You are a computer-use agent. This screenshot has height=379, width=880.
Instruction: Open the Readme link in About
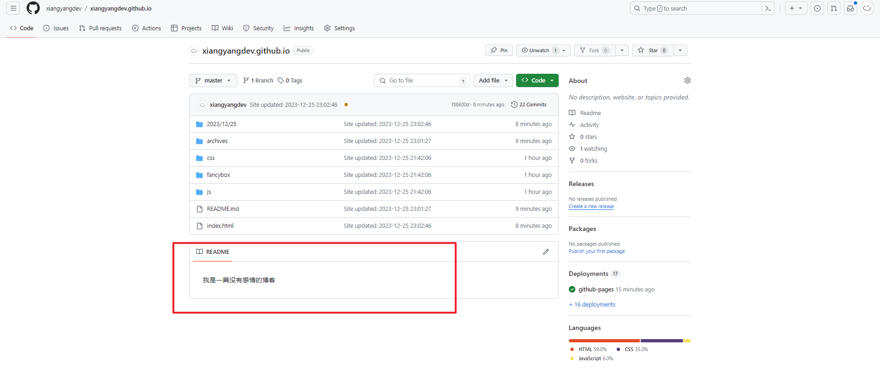tap(585, 113)
